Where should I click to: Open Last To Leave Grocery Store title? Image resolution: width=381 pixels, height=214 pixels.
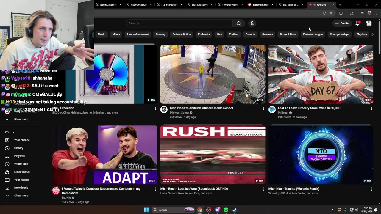click(309, 108)
